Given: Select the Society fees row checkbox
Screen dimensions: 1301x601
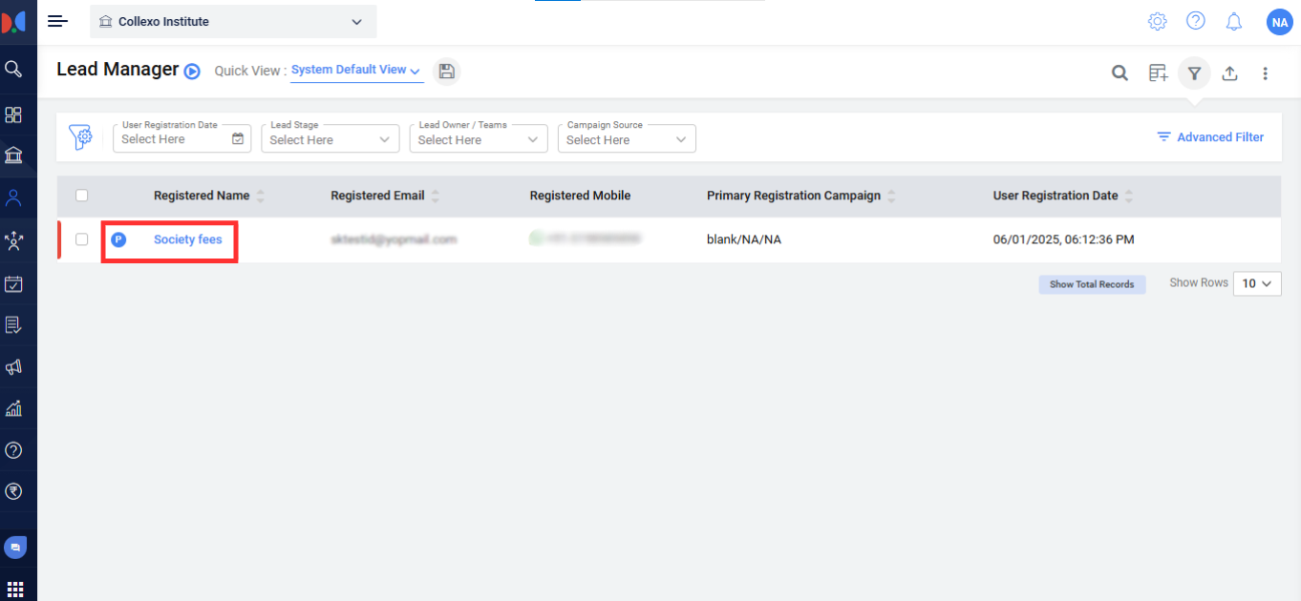Looking at the screenshot, I should click(x=82, y=239).
